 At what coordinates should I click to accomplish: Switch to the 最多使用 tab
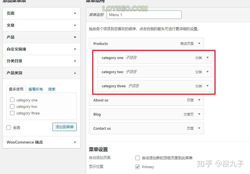tap(16, 89)
